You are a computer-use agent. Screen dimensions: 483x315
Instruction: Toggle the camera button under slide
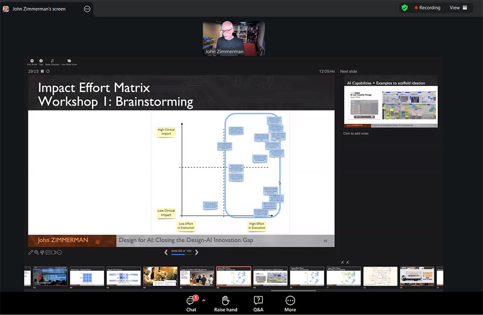54,252
